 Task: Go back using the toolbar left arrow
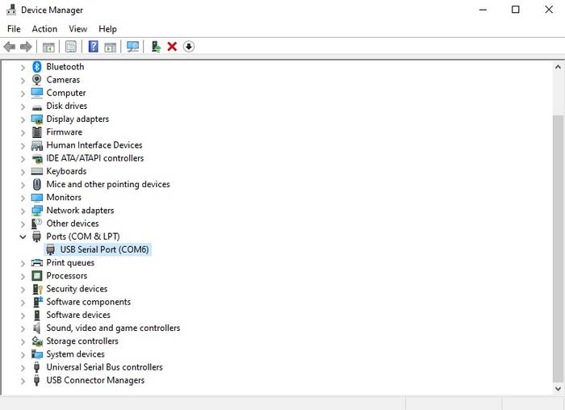(10, 47)
